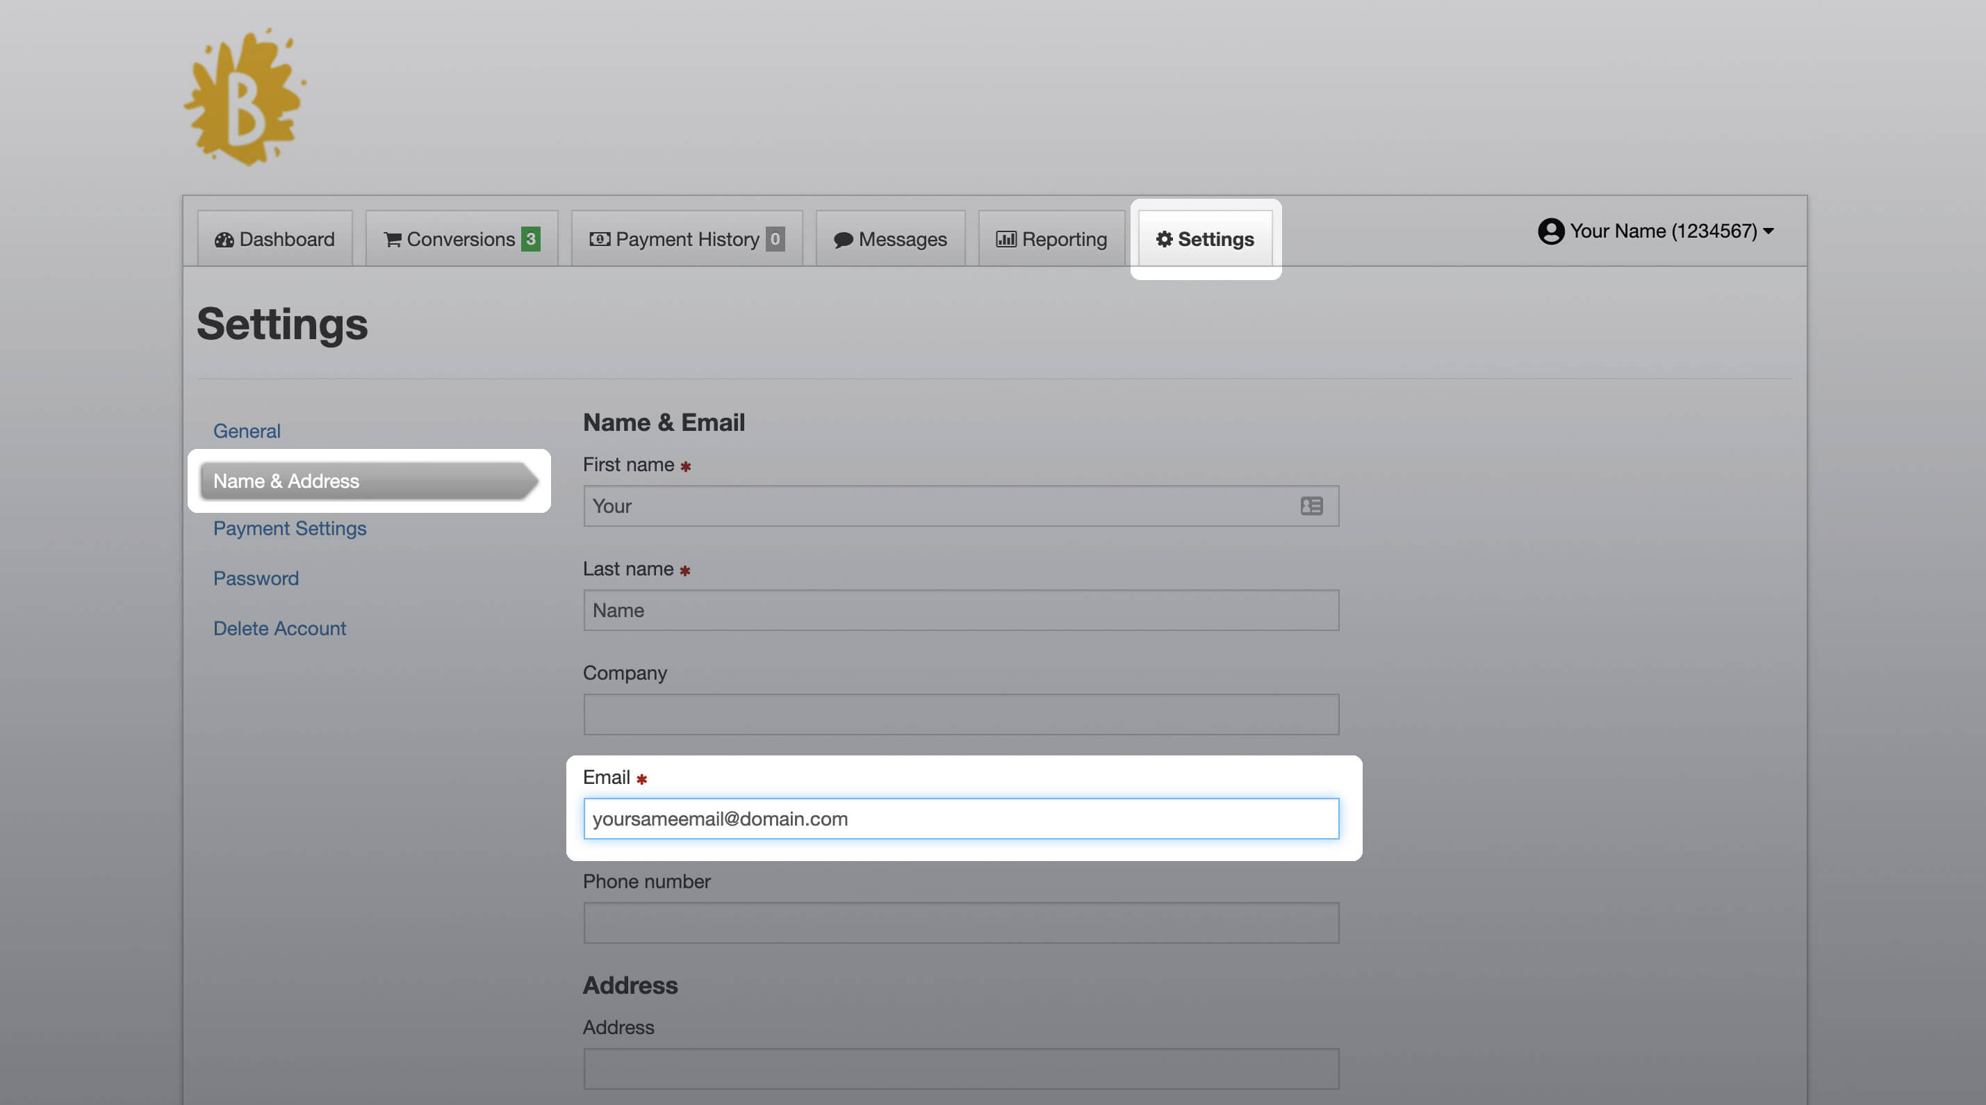Screen dimensions: 1986x1105
Task: Click the green Conversions count badge
Action: [x=530, y=239]
